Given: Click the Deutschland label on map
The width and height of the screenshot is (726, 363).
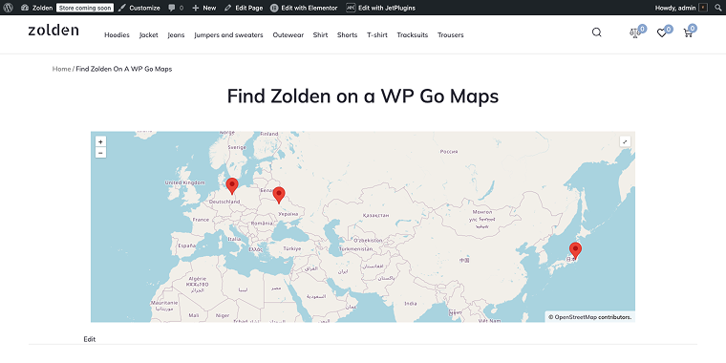Looking at the screenshot, I should point(224,202).
